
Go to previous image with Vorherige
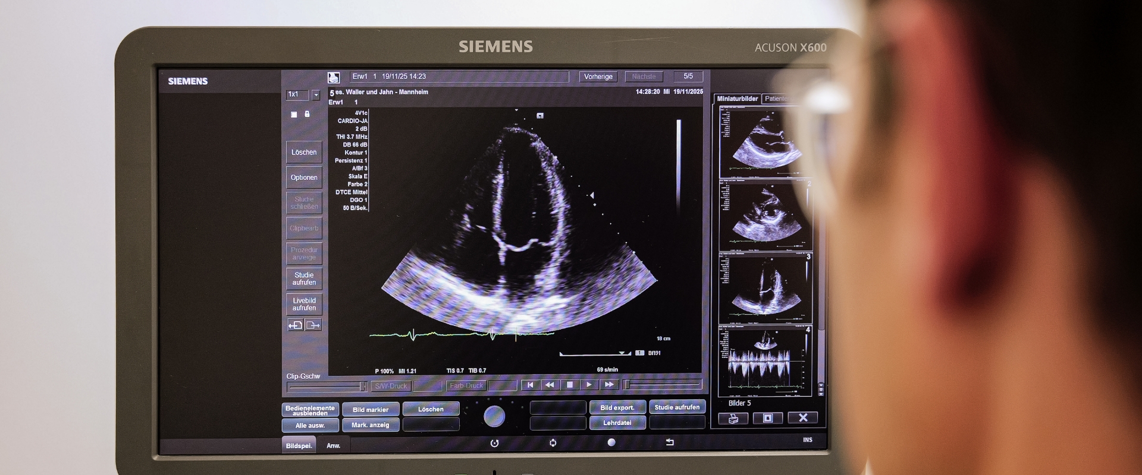coord(598,77)
